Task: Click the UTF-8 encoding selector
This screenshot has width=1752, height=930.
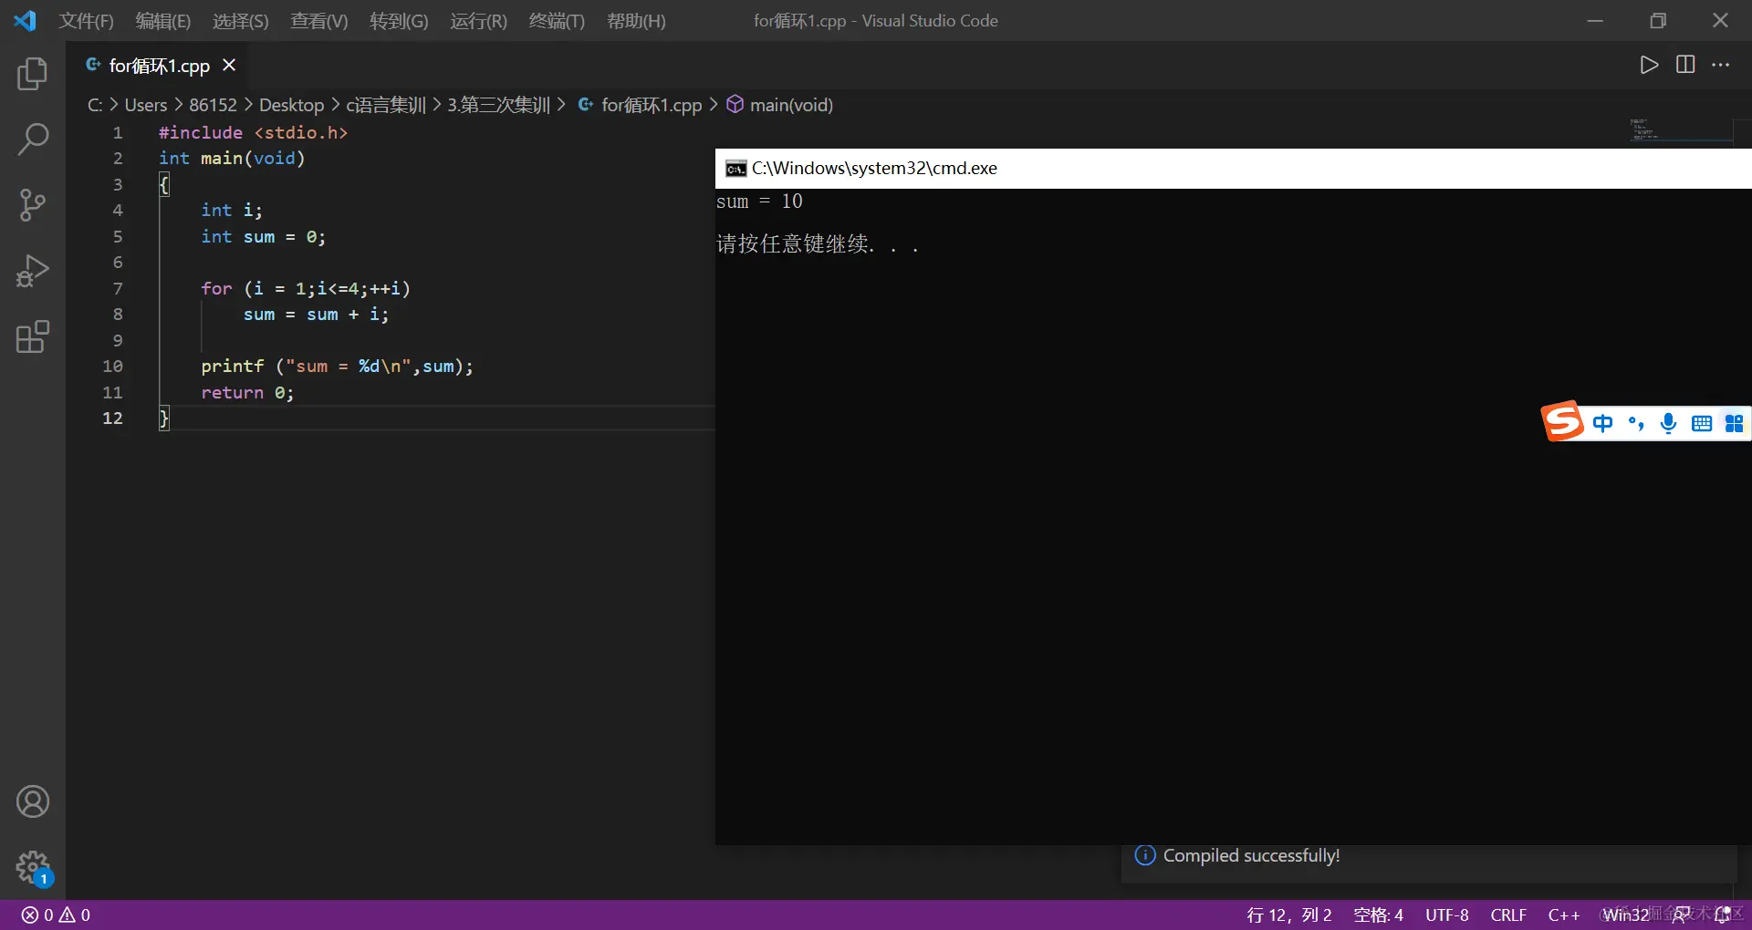Action: click(1447, 914)
